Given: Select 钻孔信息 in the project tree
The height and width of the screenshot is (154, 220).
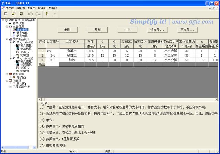Looking at the screenshot, I should point(22,33).
